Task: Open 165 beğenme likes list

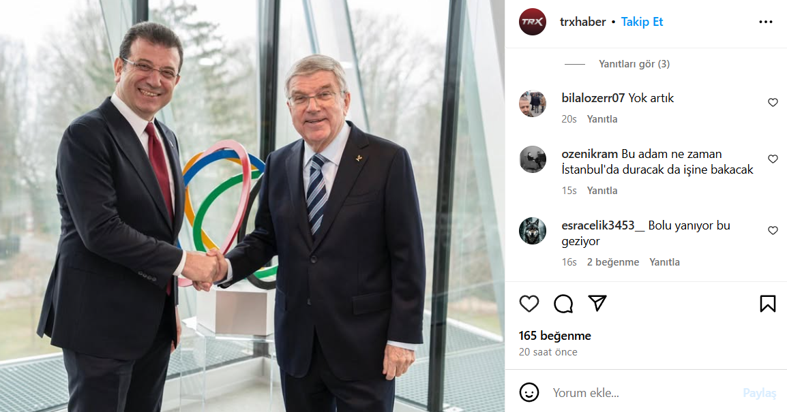Action: click(555, 336)
